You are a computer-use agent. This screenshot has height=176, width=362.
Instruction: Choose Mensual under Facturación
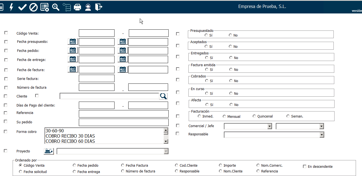224,116
